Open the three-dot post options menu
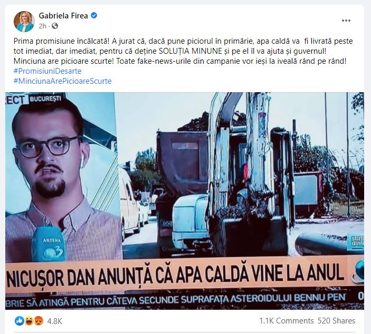This screenshot has width=371, height=334. click(x=346, y=21)
